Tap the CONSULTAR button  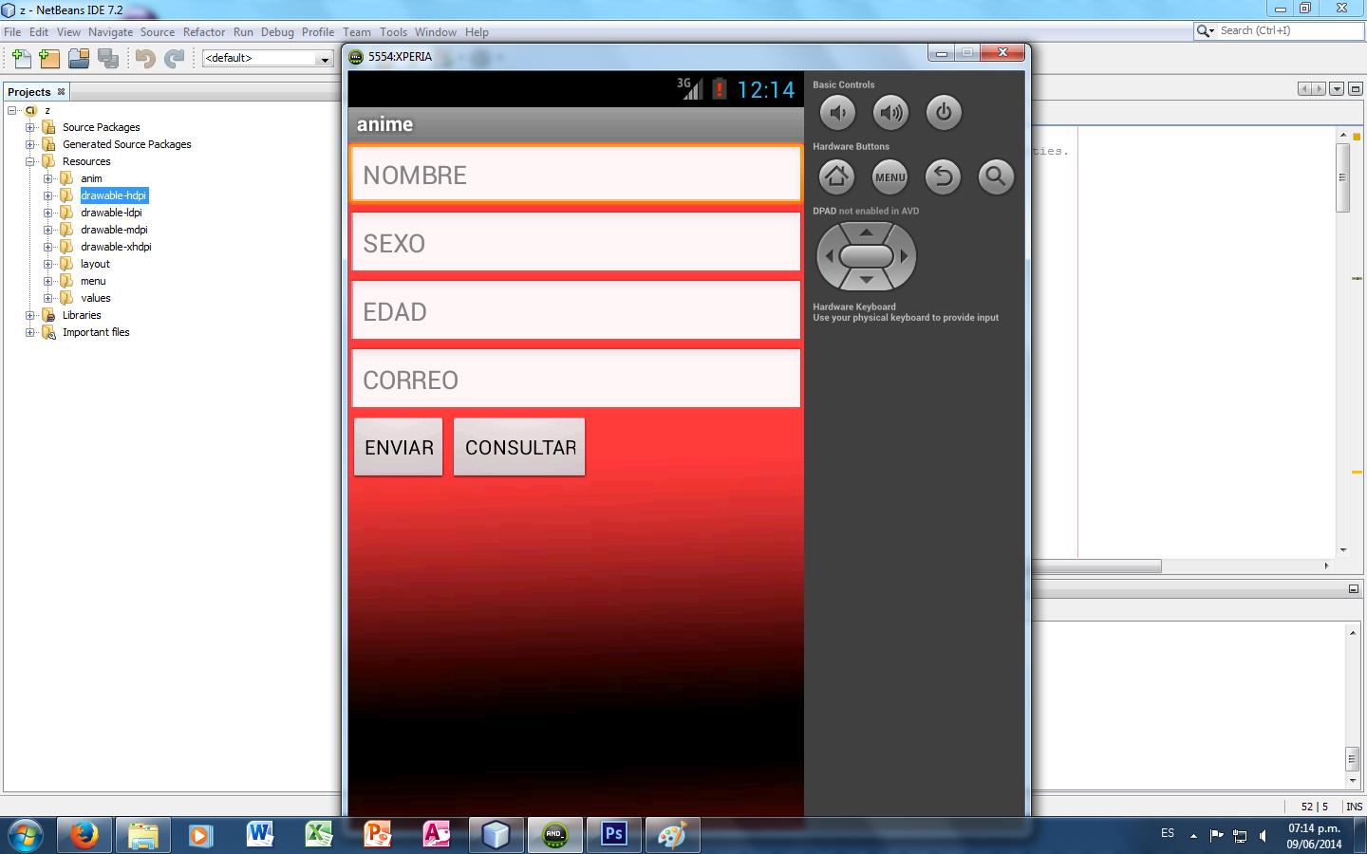pyautogui.click(x=519, y=447)
